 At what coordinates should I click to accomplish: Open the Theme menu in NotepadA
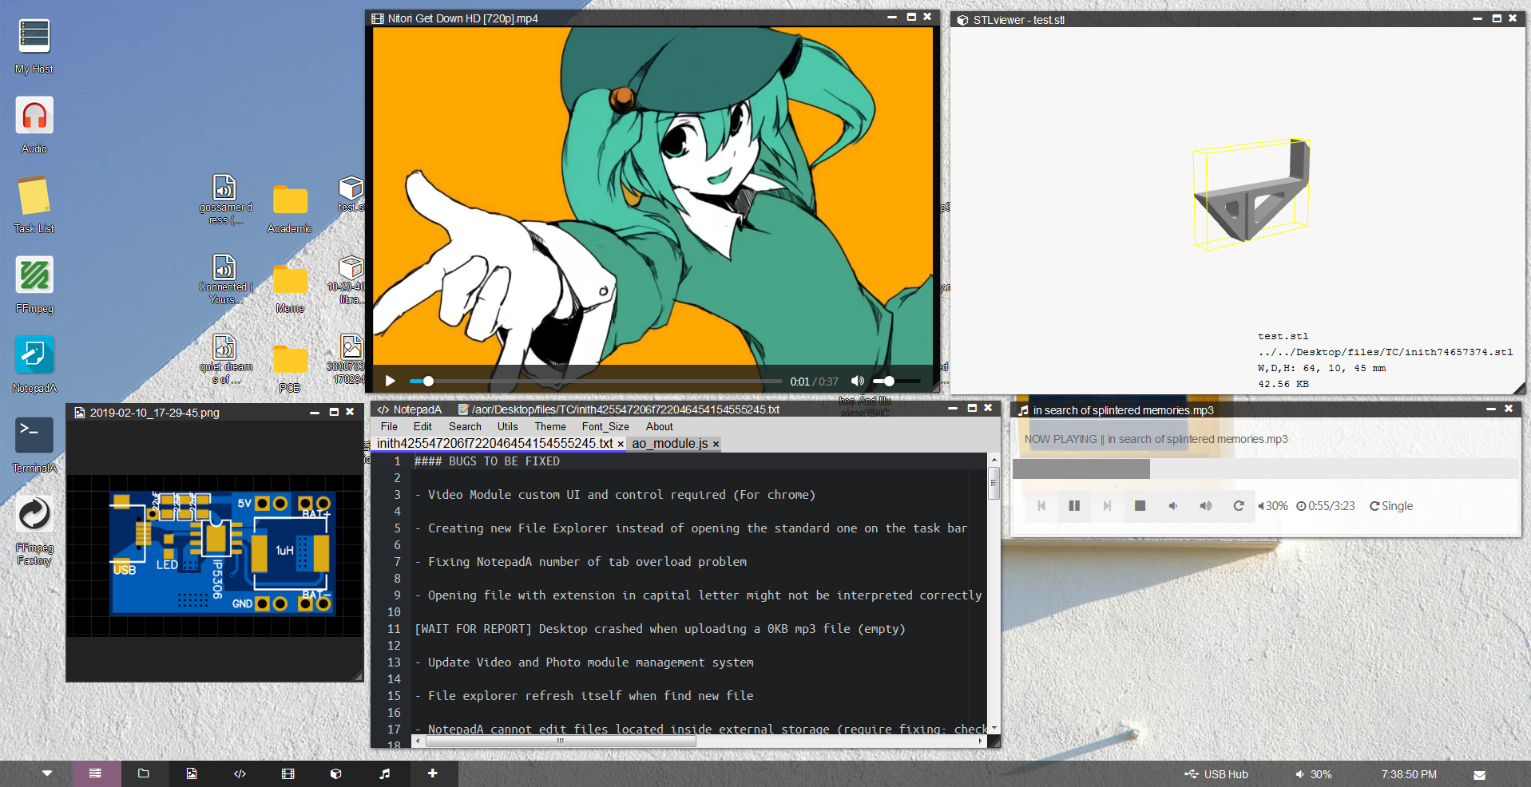pos(550,426)
